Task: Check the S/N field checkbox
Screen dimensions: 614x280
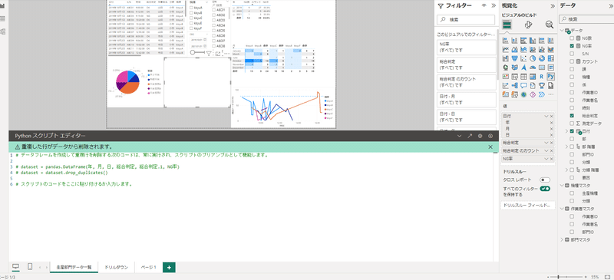Action: [x=572, y=54]
